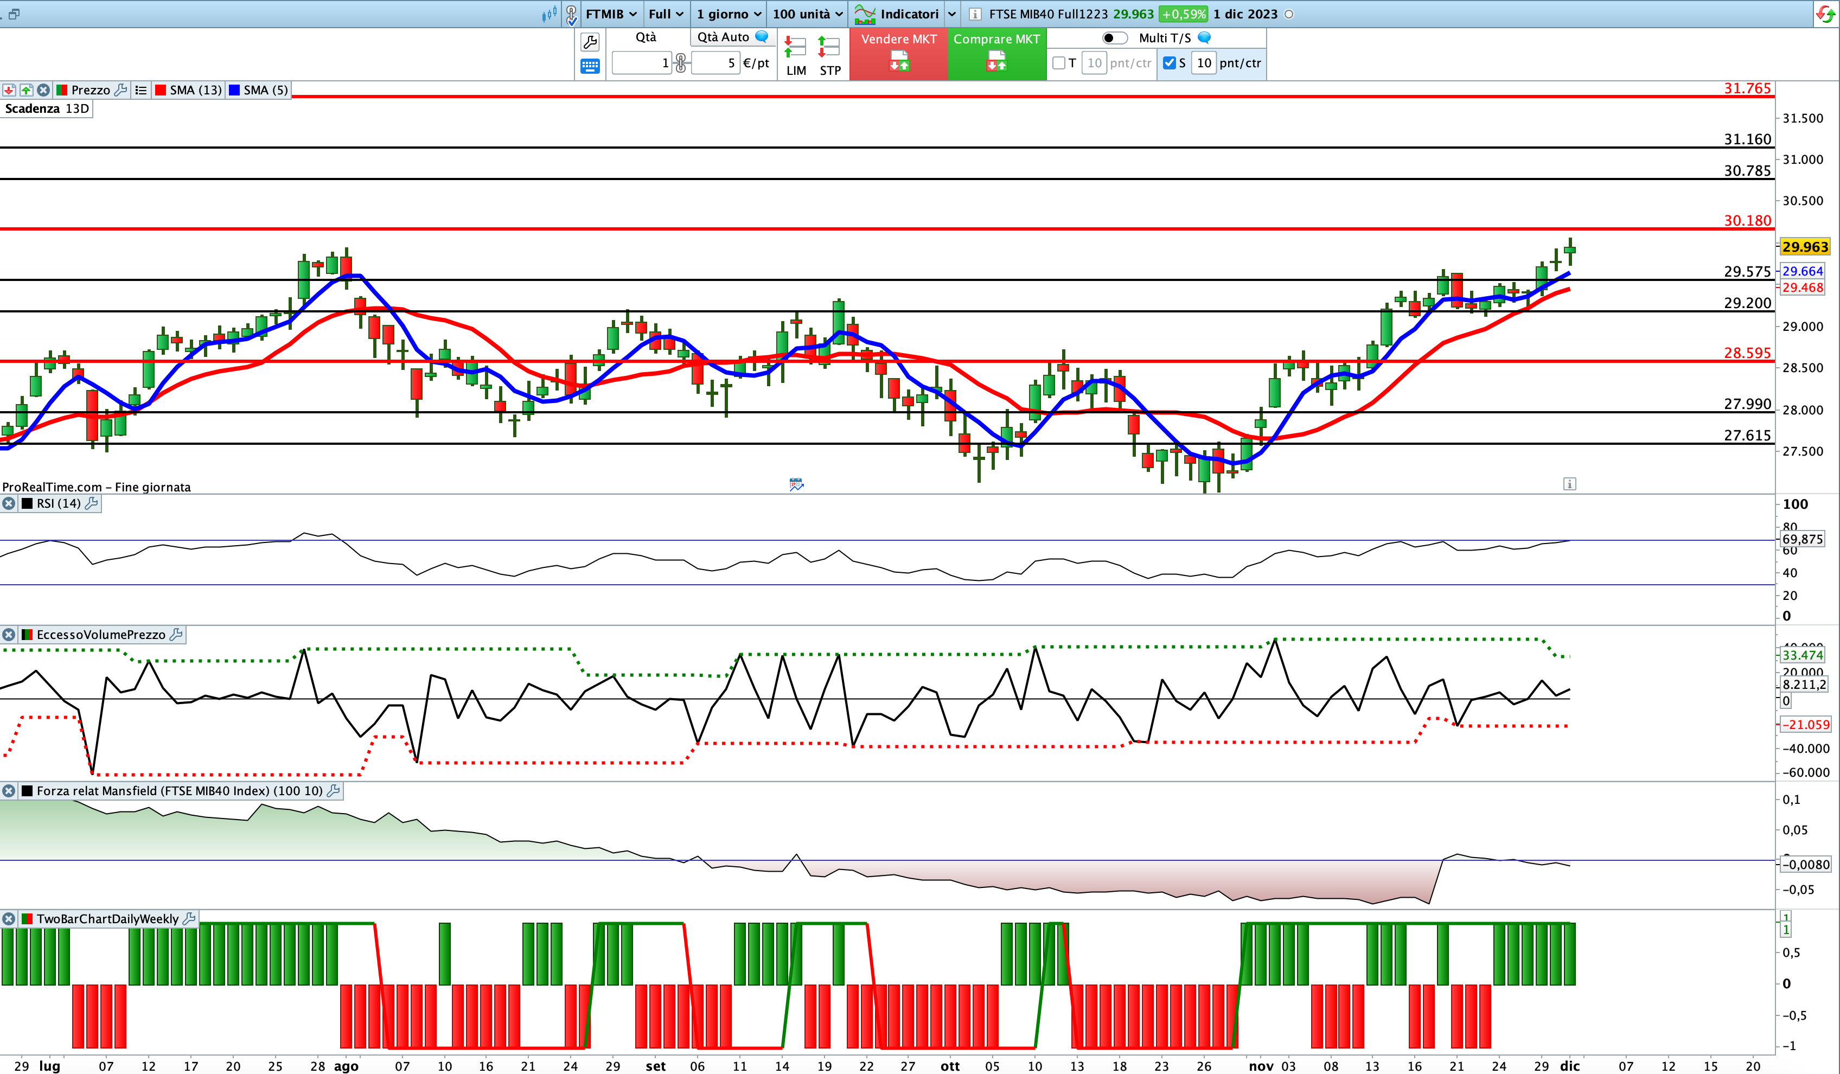Open RSI (14) settings wrench
This screenshot has width=1840, height=1074.
click(92, 504)
